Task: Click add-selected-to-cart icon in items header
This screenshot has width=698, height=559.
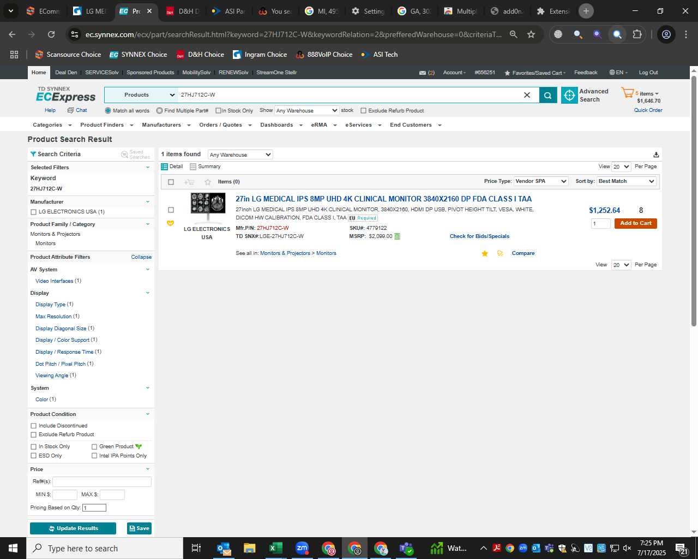Action: (189, 182)
